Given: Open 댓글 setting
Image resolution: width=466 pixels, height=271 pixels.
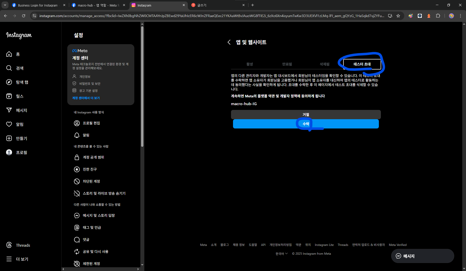Looking at the screenshot, I should (82, 240).
